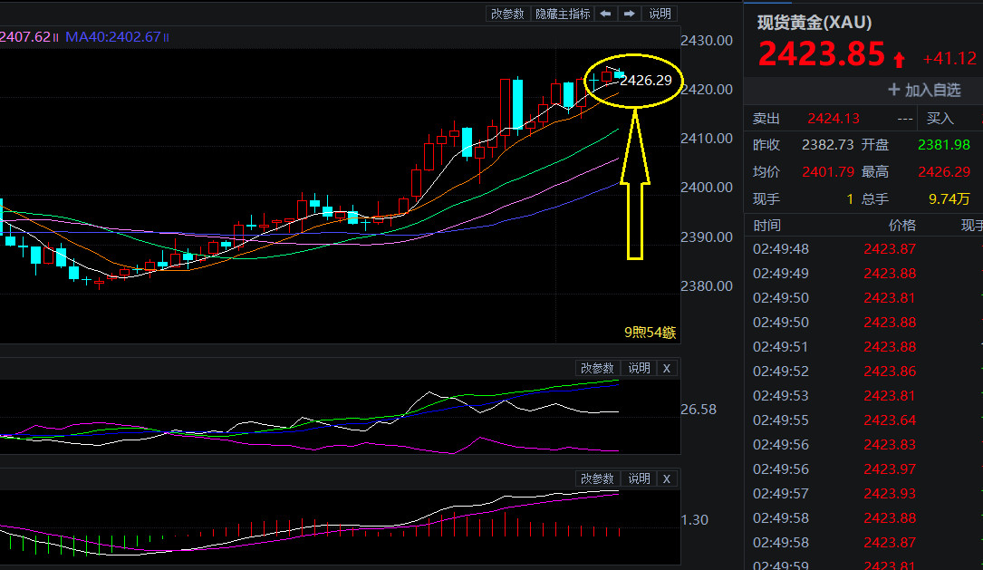Click the small marker icon after MA40:2402.67
The image size is (983, 570).
pos(166,38)
